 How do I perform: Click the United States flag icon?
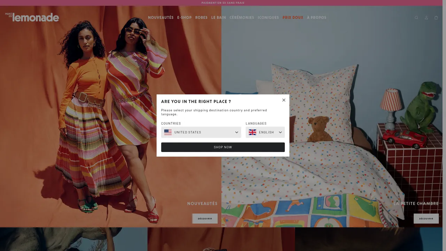click(168, 132)
